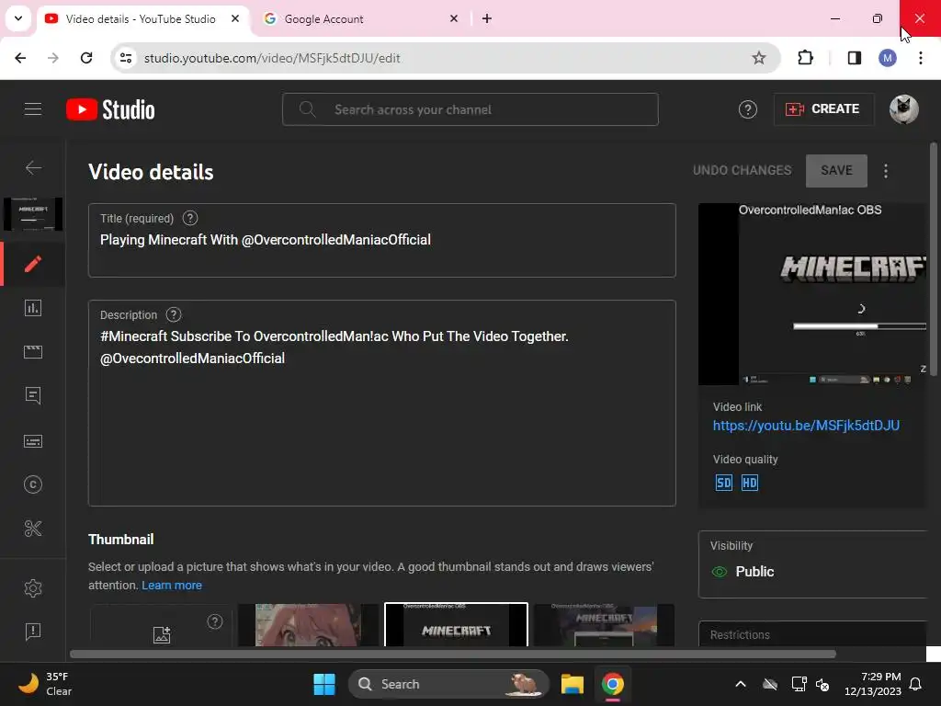This screenshot has height=706, width=941.
Task: Open Chrome profile M avatar
Action: [888, 58]
